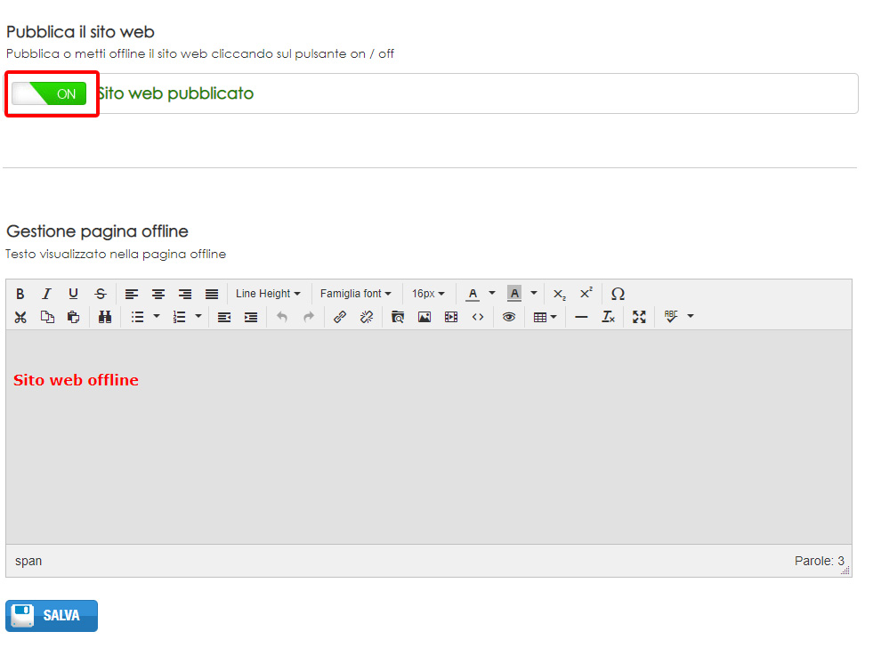Undo the last edit
881x656 pixels.
(282, 318)
